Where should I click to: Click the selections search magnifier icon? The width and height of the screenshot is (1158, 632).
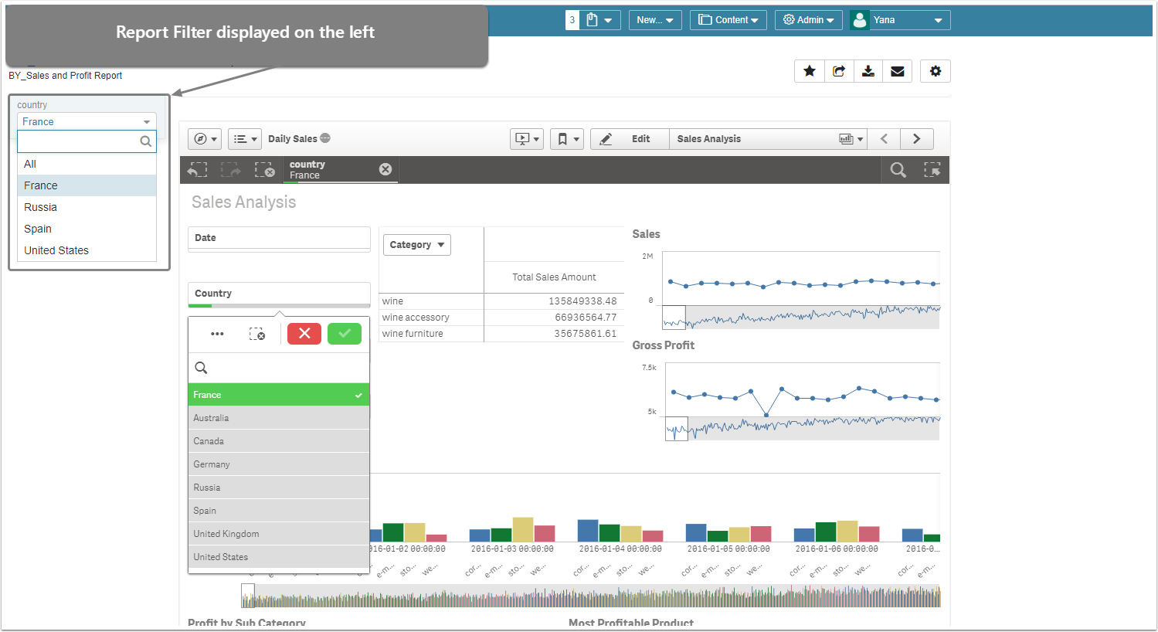tap(898, 170)
